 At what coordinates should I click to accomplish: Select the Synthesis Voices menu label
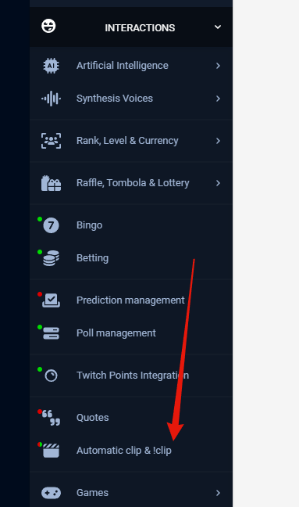coord(115,99)
